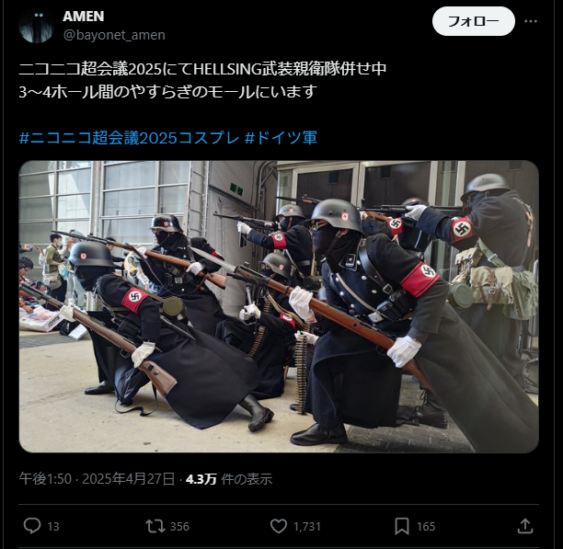View the 4.3万 件の表示 view count
Image resolution: width=563 pixels, height=549 pixels.
point(229,479)
